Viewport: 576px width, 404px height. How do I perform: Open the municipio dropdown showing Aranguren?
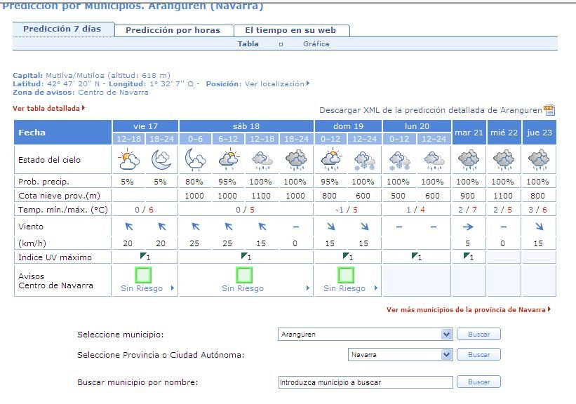pos(365,335)
